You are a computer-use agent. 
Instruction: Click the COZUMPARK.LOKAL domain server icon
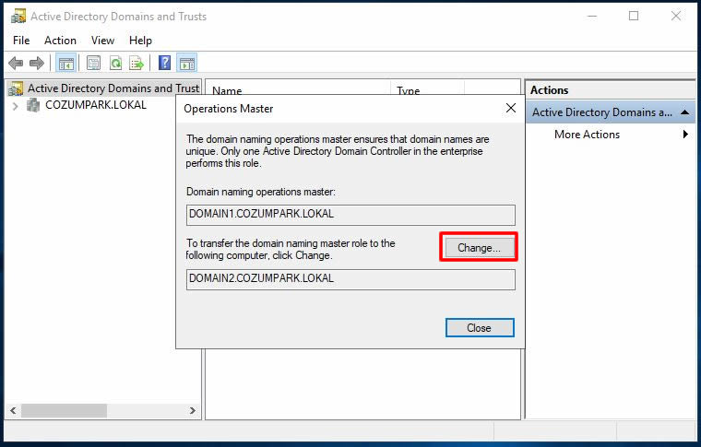pos(32,105)
